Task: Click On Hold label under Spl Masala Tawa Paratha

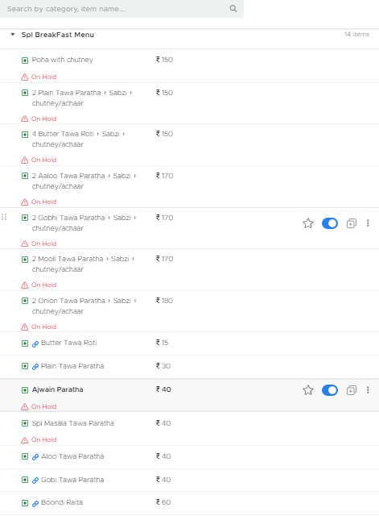Action: (43, 439)
